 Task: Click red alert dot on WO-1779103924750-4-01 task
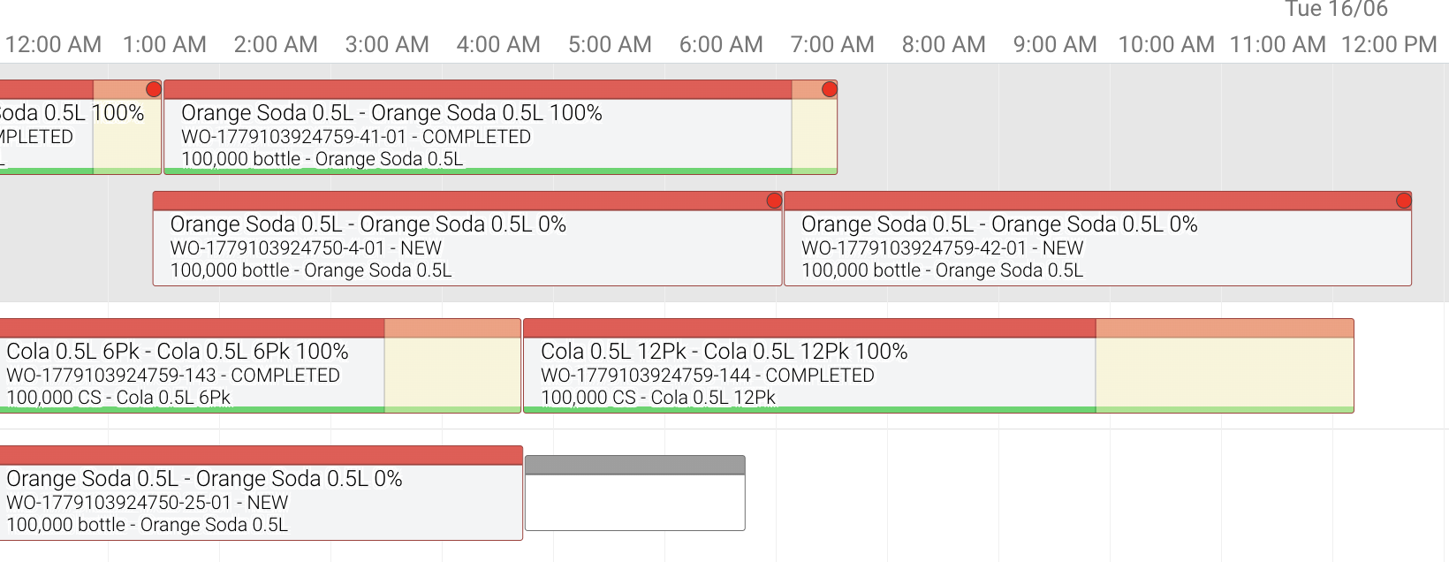774,201
